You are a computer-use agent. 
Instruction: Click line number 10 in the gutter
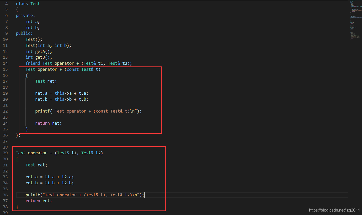[5, 40]
